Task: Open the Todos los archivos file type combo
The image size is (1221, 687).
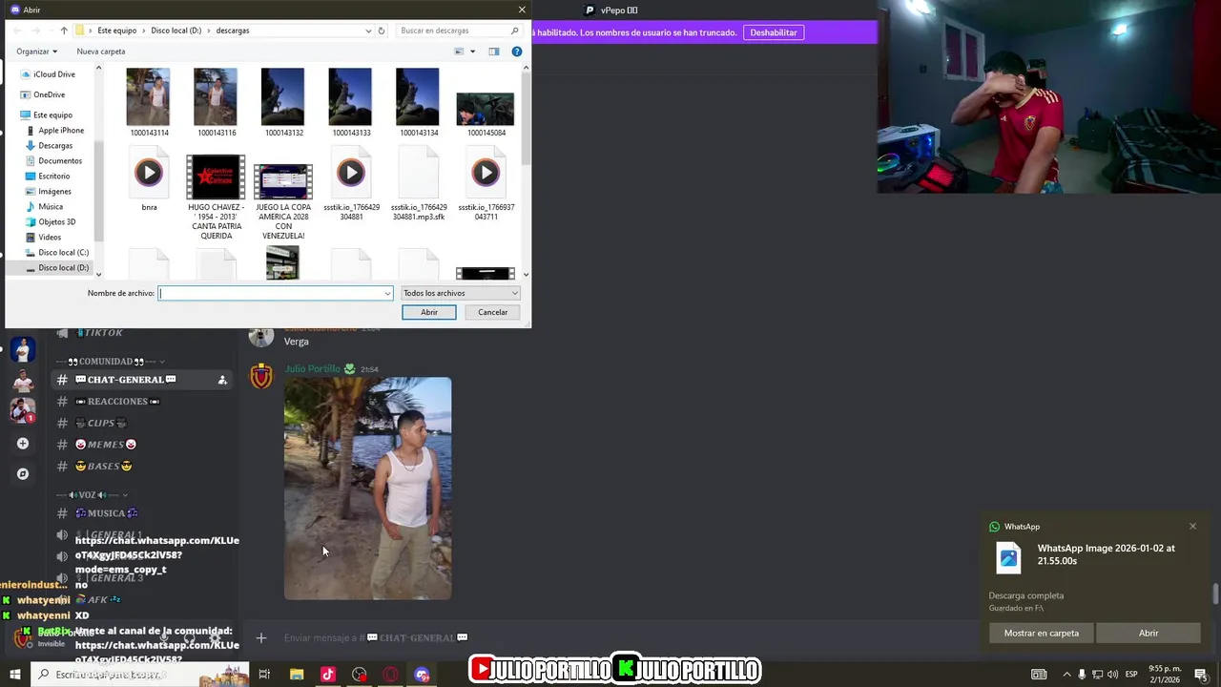Action: [460, 293]
